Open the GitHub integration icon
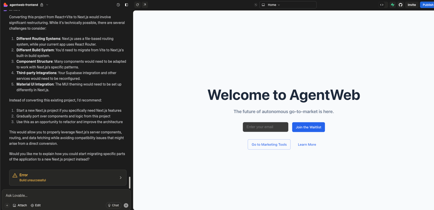The height and width of the screenshot is (210, 434). click(400, 5)
